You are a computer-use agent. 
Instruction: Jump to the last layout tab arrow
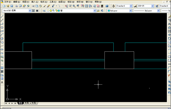15,103
